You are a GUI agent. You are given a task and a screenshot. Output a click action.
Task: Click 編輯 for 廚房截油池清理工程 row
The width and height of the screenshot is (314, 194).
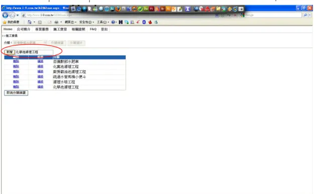(41, 72)
